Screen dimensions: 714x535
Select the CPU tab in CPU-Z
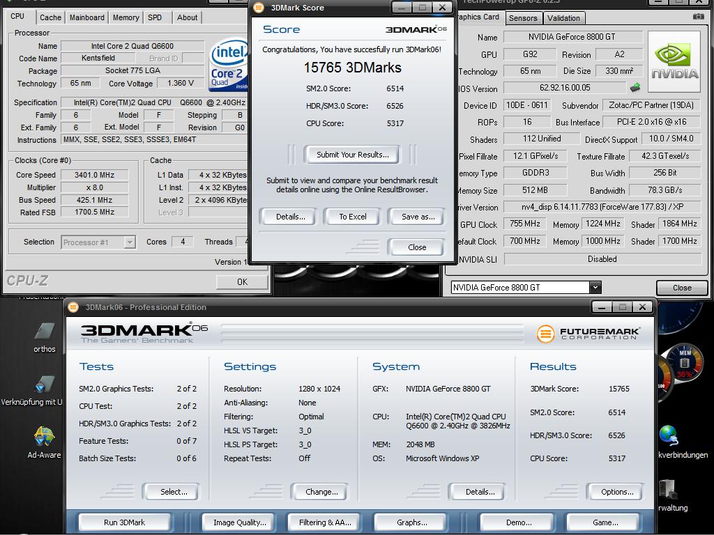tap(17, 17)
